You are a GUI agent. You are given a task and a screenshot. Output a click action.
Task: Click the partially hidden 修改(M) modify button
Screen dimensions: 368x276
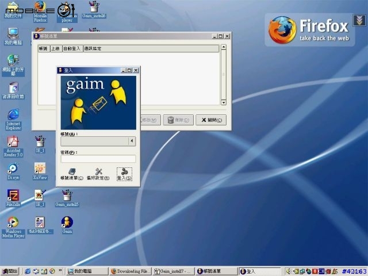click(151, 120)
